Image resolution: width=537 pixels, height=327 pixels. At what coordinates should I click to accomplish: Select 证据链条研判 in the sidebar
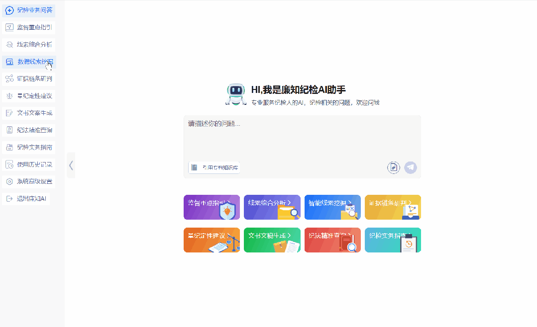pos(29,79)
